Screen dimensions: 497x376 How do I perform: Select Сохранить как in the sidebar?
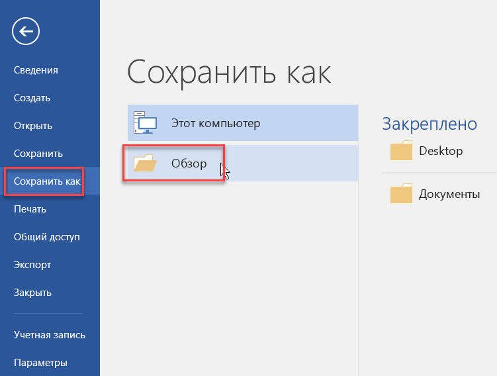click(x=47, y=181)
